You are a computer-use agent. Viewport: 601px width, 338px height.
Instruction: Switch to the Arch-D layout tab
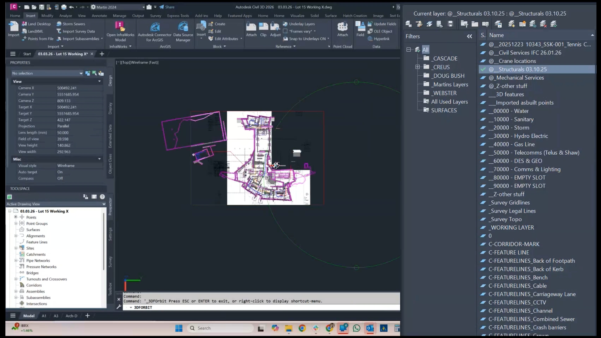(x=71, y=316)
